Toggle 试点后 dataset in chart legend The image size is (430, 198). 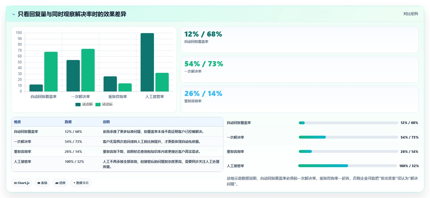104,104
